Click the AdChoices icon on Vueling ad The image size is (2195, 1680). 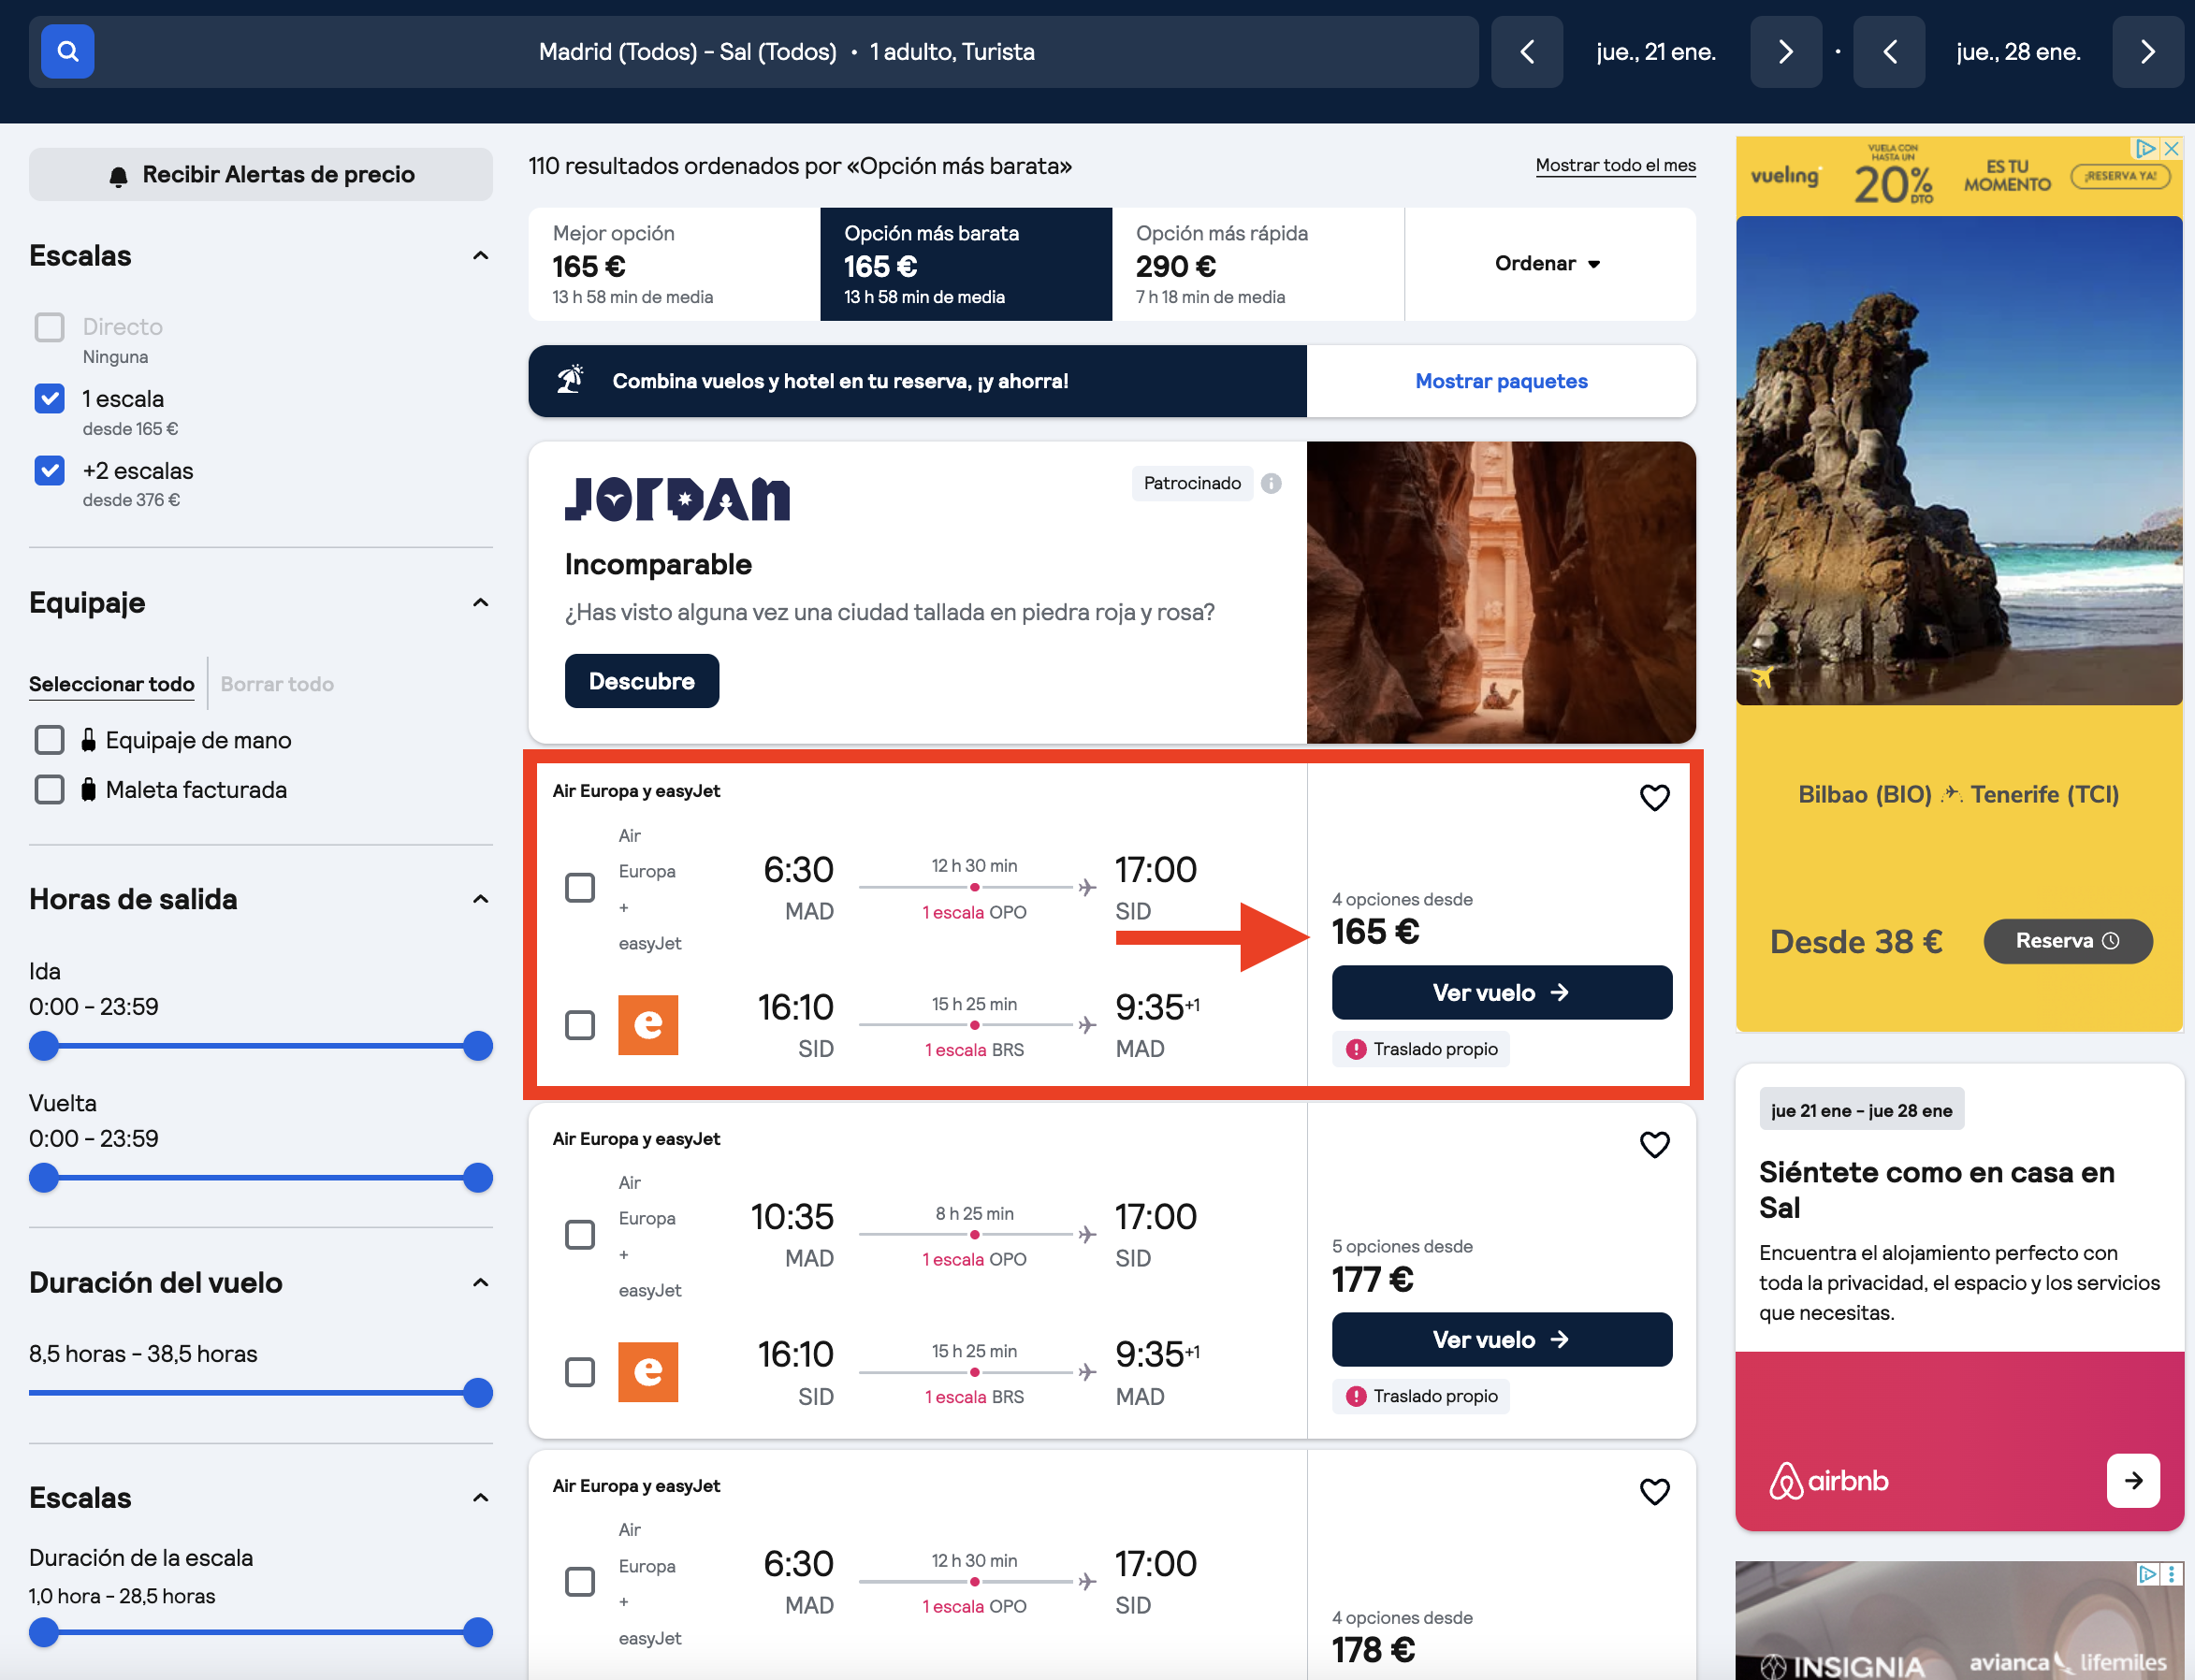pos(2145,148)
